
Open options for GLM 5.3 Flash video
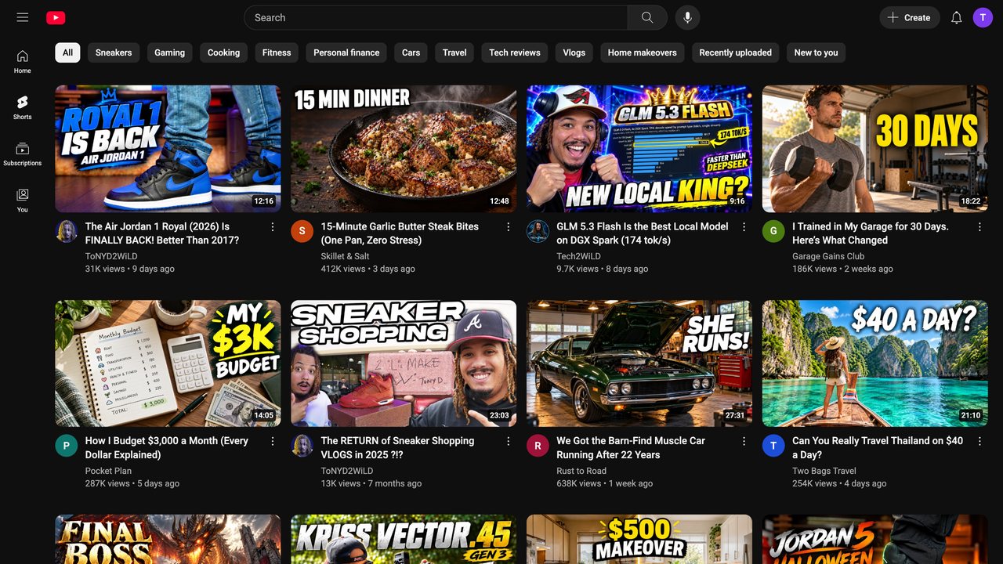point(744,227)
